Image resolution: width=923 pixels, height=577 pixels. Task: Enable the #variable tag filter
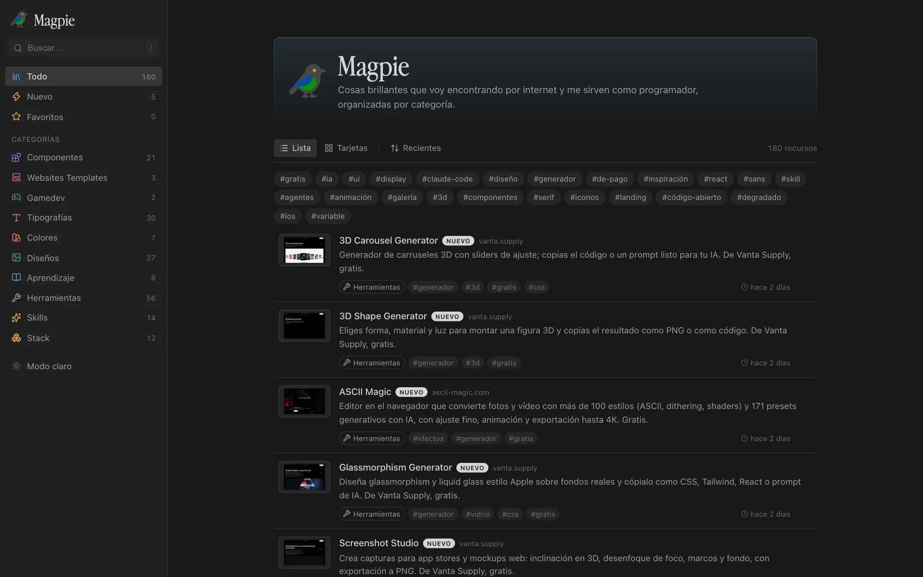click(328, 216)
